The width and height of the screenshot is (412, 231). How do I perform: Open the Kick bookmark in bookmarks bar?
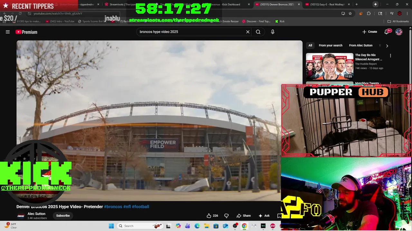coord(280,21)
